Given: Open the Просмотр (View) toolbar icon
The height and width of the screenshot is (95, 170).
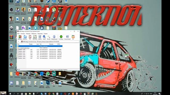Looking at the screenshot, I should click(x=35, y=37).
